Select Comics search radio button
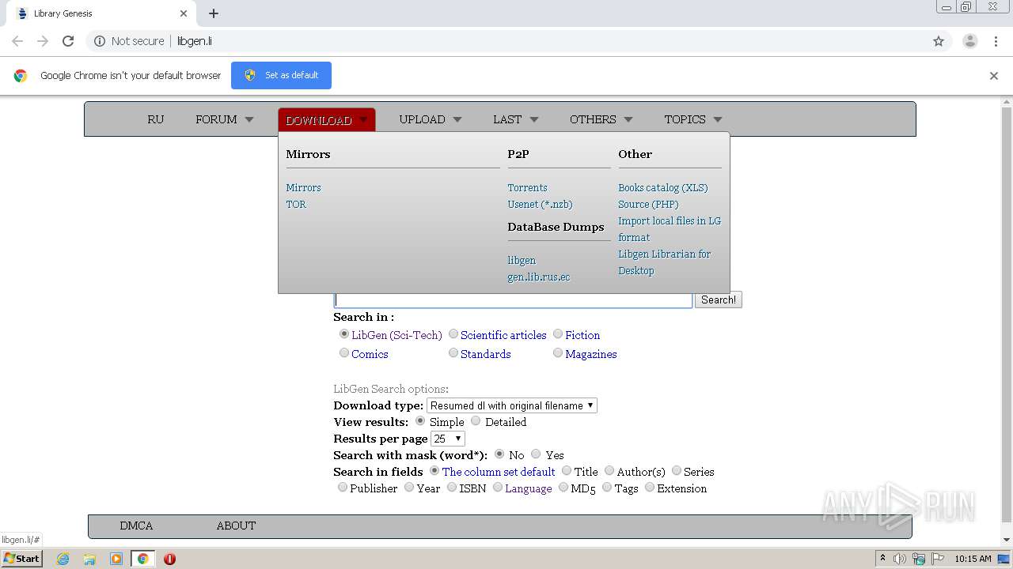 click(x=344, y=353)
